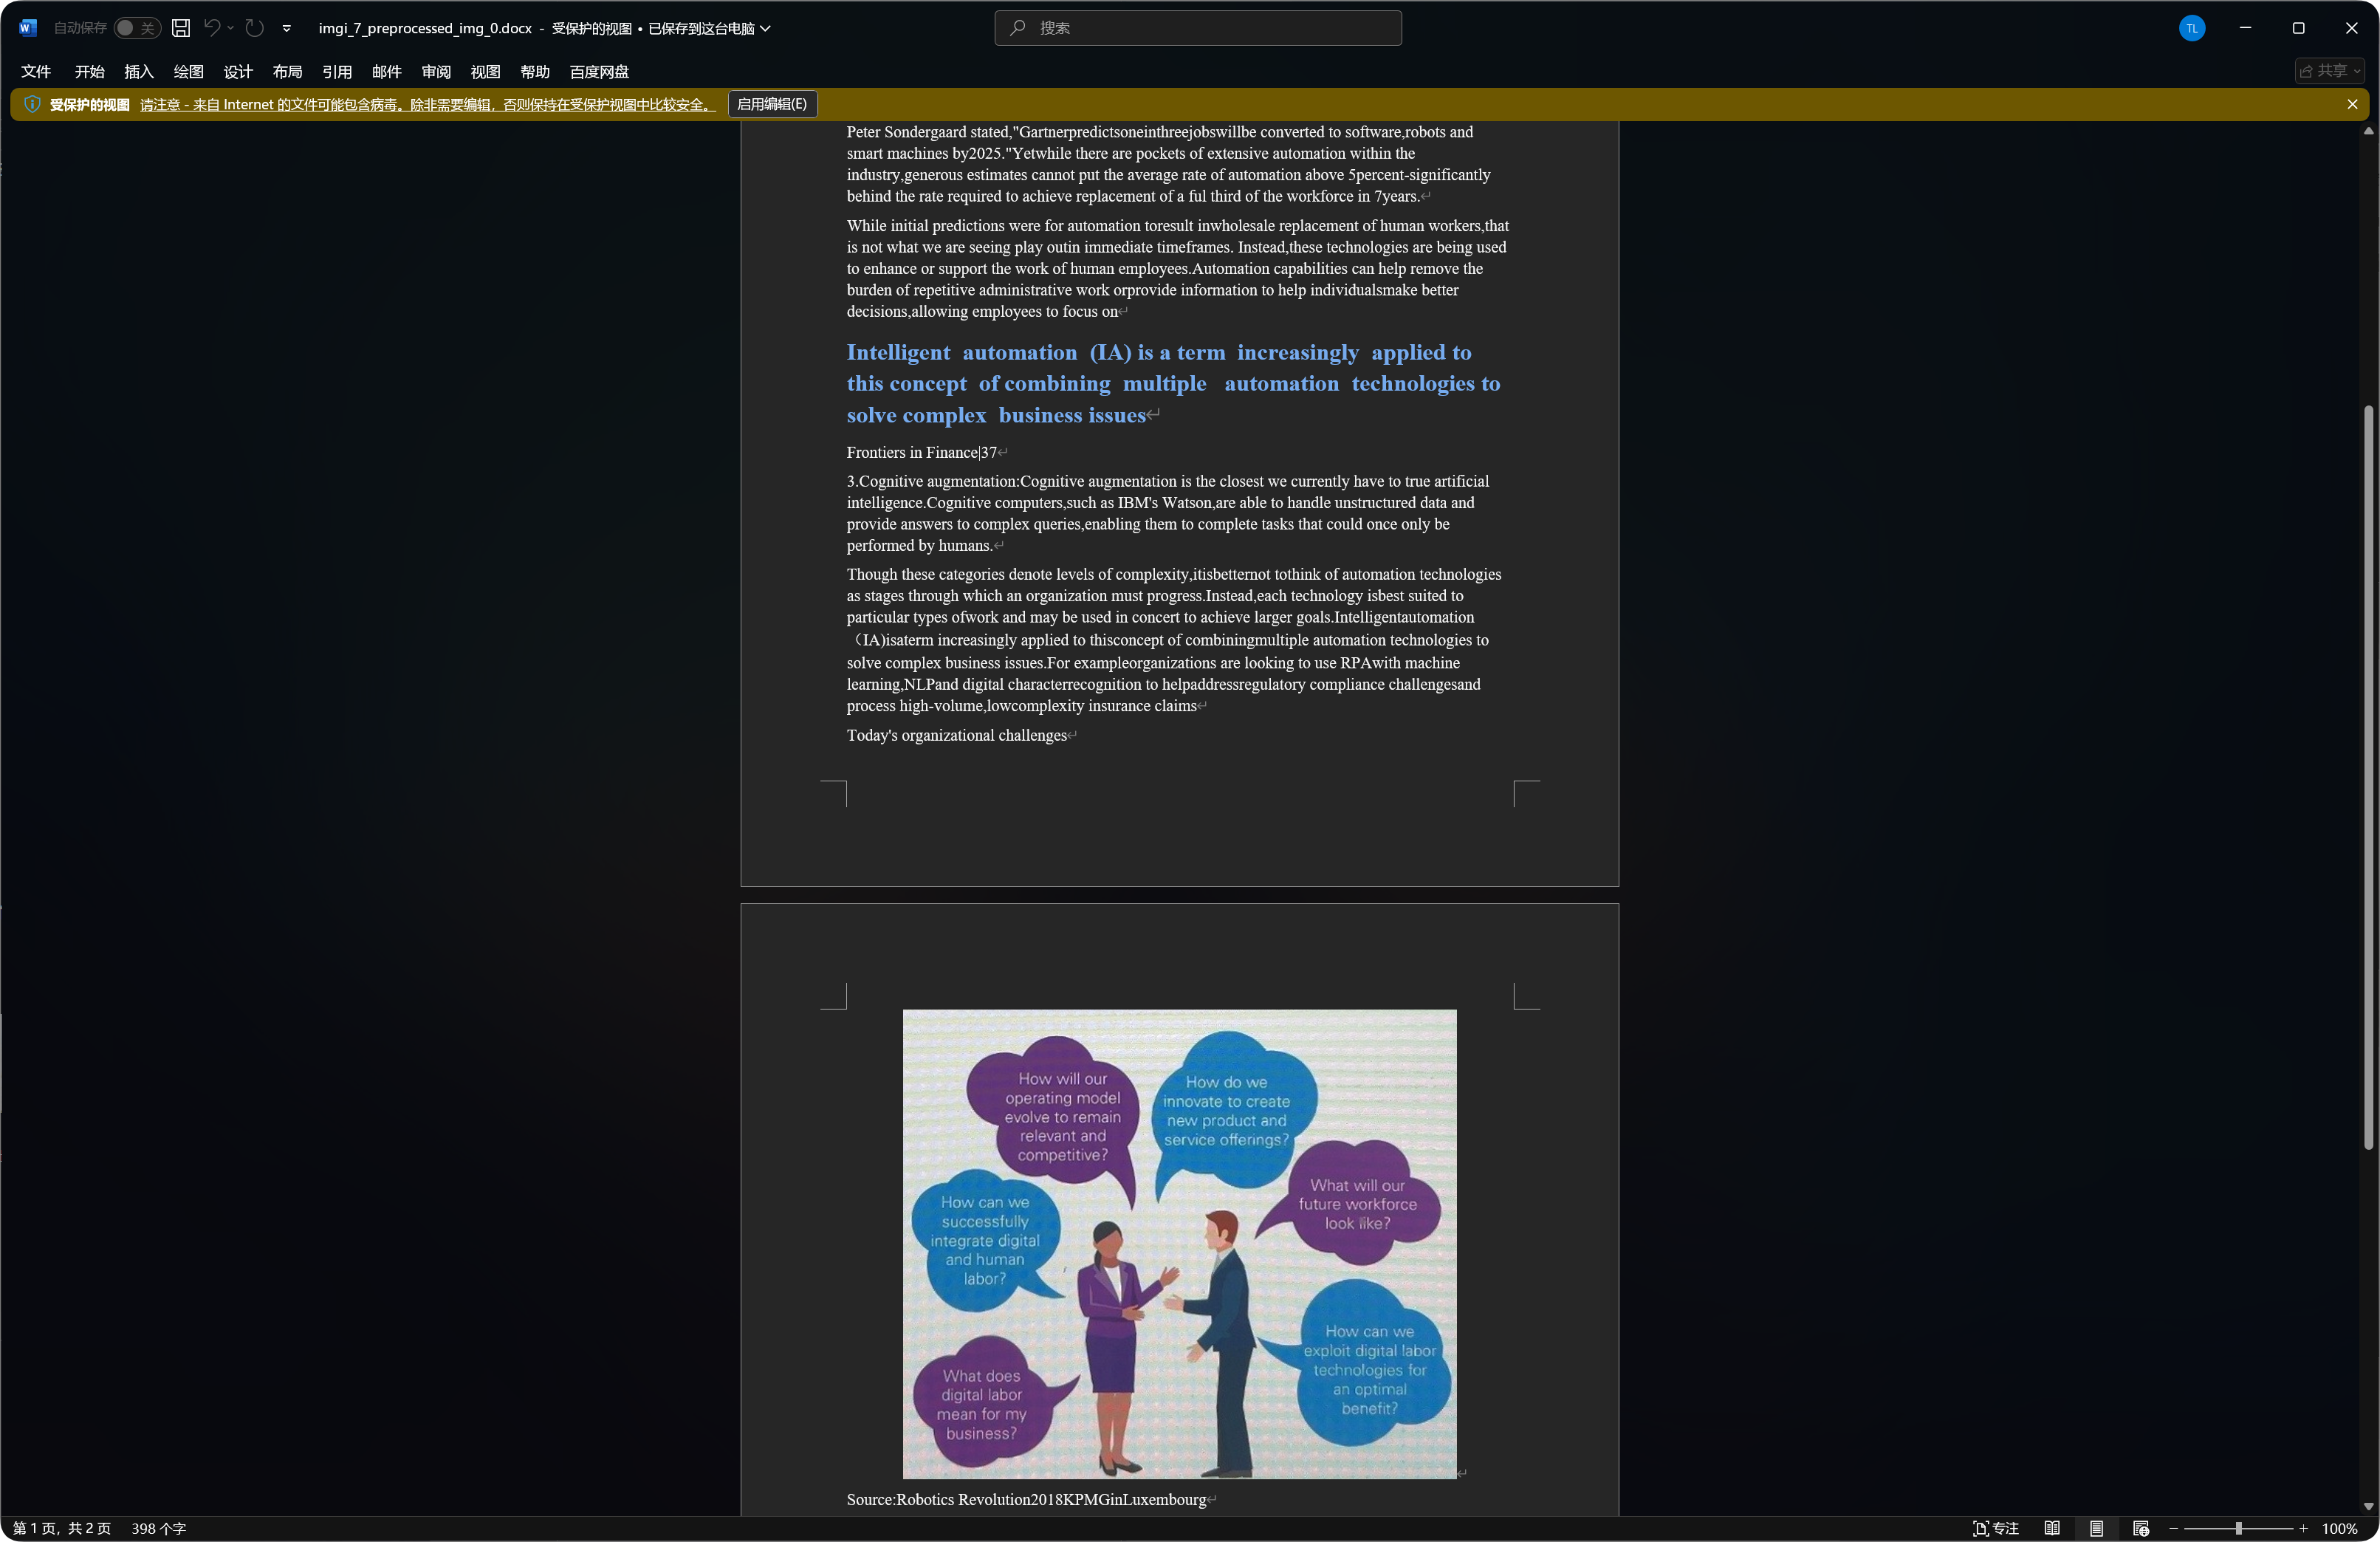Toggle the AutoSave switch
The width and height of the screenshot is (2380, 1542).
pos(137,28)
